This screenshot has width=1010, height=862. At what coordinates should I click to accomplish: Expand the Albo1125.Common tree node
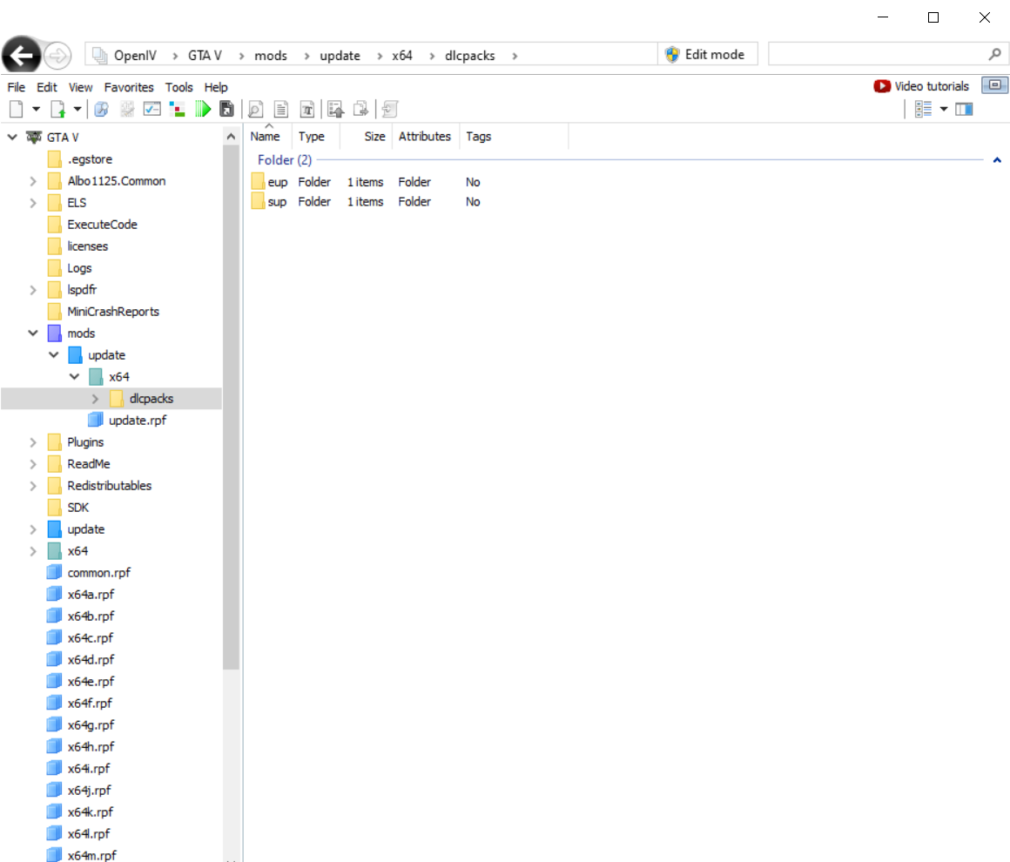coord(33,182)
